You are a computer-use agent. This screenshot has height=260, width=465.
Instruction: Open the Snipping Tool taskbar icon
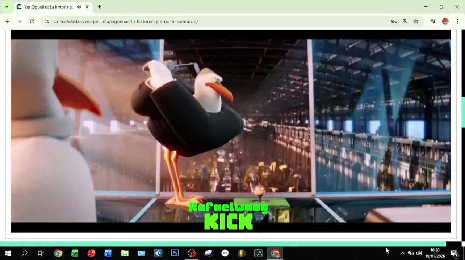(x=208, y=253)
